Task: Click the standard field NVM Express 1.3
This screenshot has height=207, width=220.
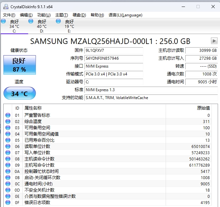Action: pyautogui.click(x=151, y=90)
